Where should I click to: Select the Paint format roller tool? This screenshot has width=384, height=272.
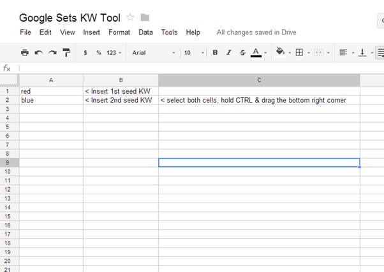pyautogui.click(x=66, y=53)
